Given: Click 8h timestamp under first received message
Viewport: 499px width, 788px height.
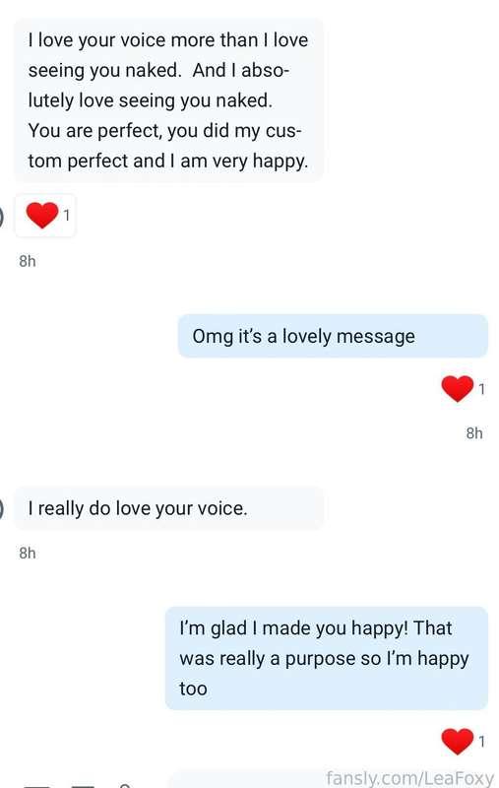Looking at the screenshot, I should pyautogui.click(x=28, y=261).
